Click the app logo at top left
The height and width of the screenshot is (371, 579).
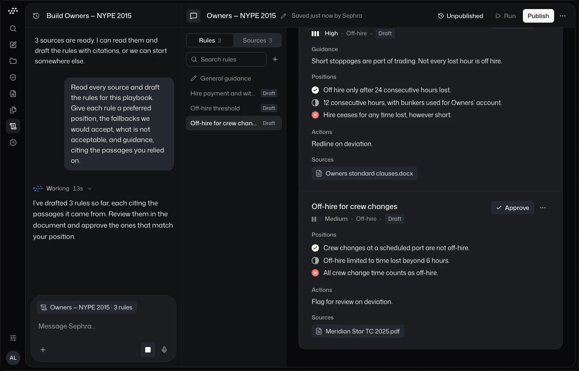pos(13,11)
